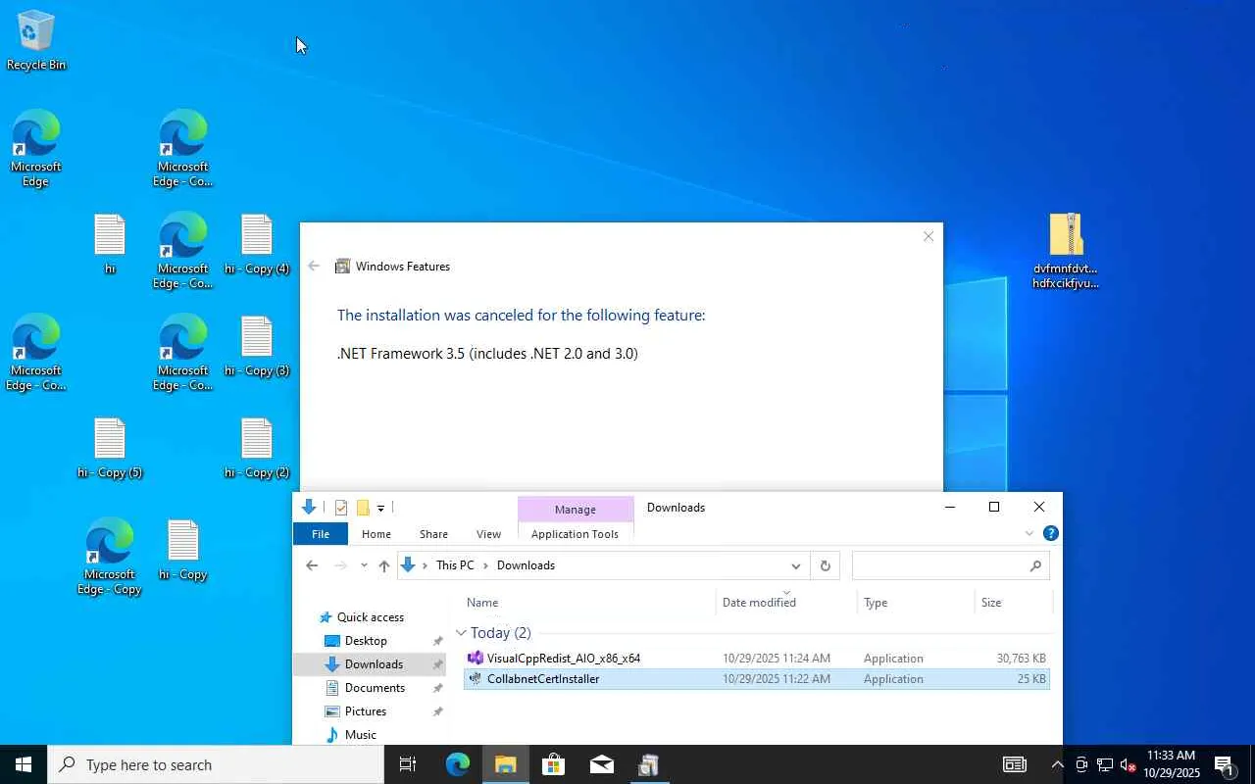Go back in File Explorer
The height and width of the screenshot is (784, 1255).
312,565
